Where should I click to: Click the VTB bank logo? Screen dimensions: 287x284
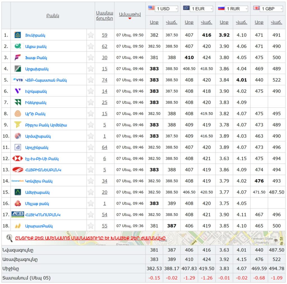point(18,80)
